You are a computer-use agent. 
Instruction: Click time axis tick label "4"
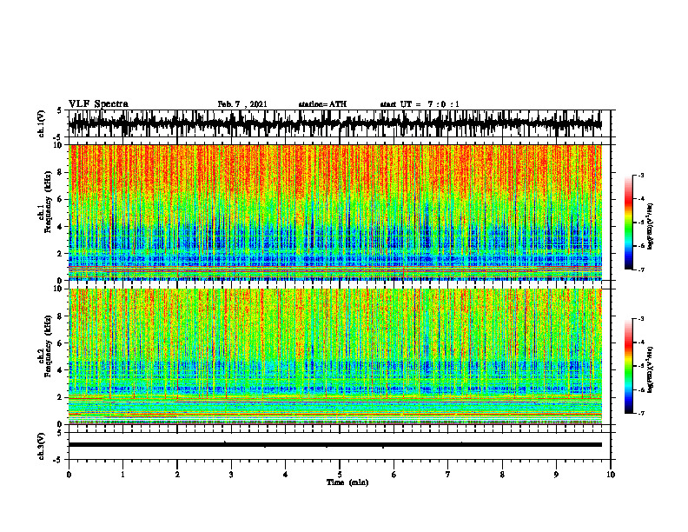[x=286, y=475]
